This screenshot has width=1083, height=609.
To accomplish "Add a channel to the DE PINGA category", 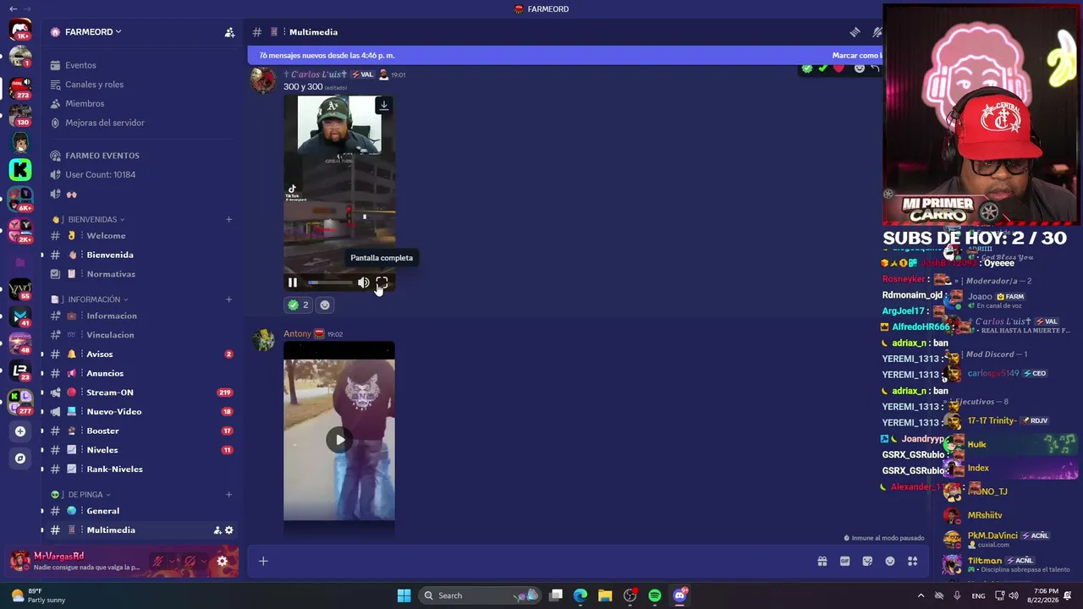I will (228, 495).
